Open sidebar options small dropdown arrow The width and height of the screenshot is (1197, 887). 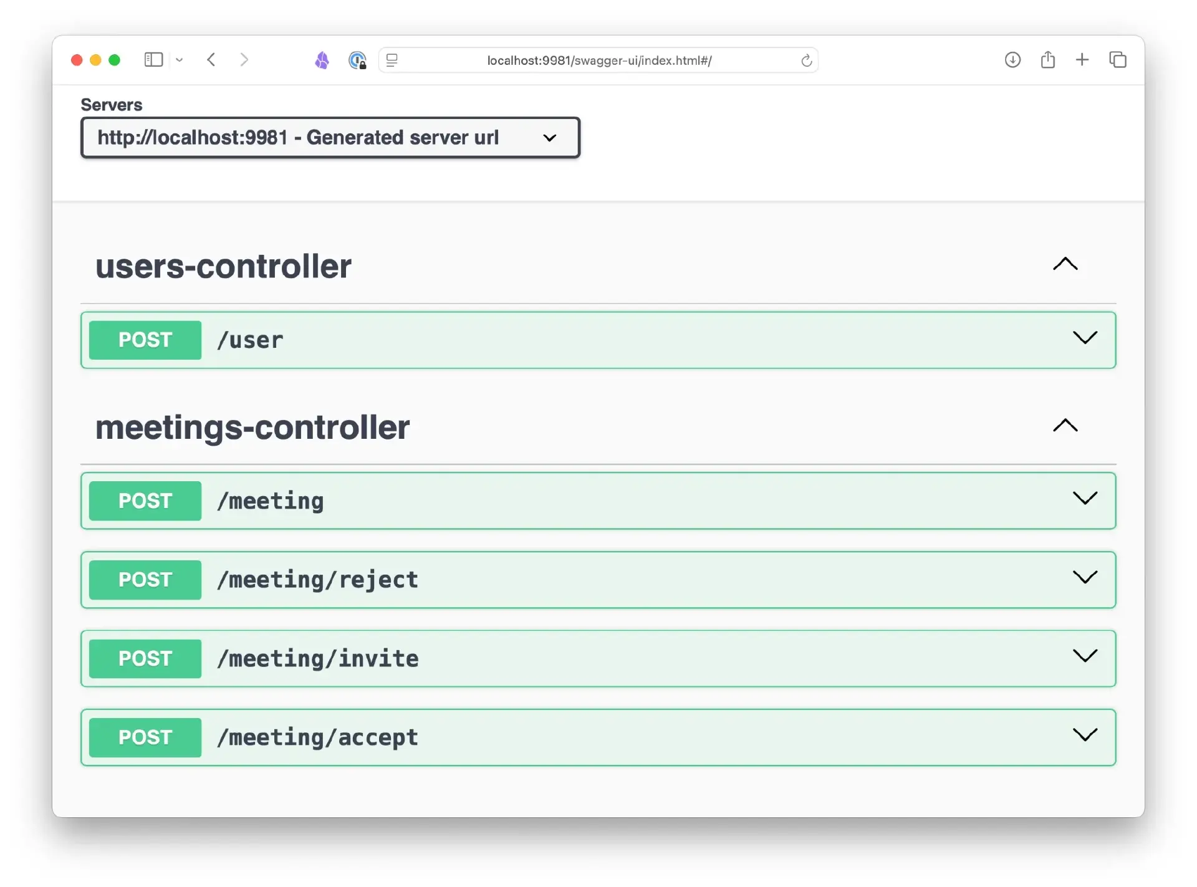[x=180, y=60]
